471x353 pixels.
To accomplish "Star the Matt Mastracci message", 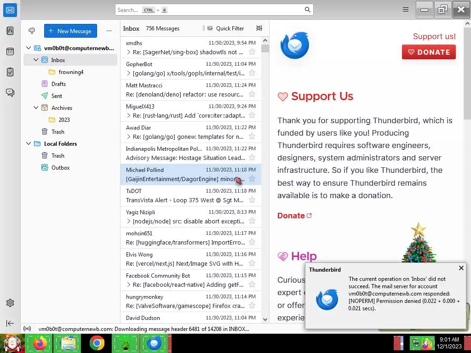I will (253, 94).
